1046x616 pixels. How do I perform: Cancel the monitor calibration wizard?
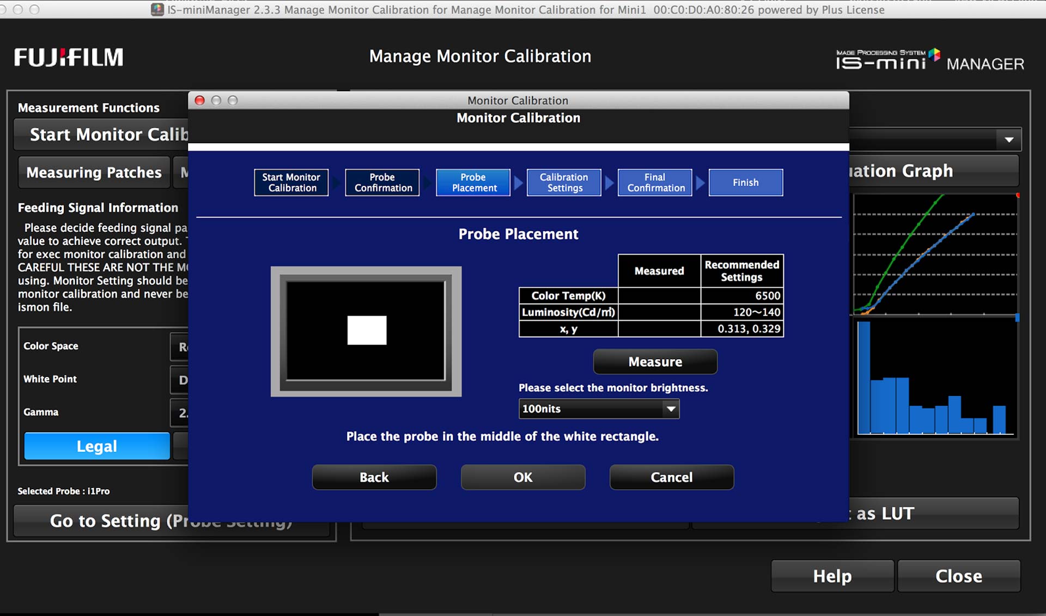coord(671,477)
